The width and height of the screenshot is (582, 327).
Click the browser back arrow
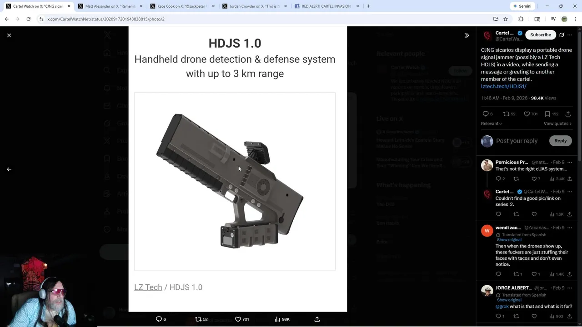click(x=6, y=19)
